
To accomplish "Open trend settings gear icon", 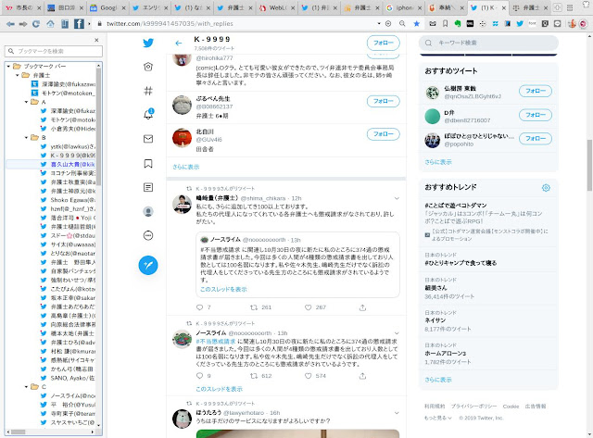I will [x=546, y=188].
